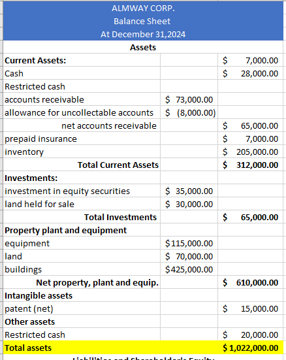Click the $610,000.00 net property value

click(x=251, y=282)
